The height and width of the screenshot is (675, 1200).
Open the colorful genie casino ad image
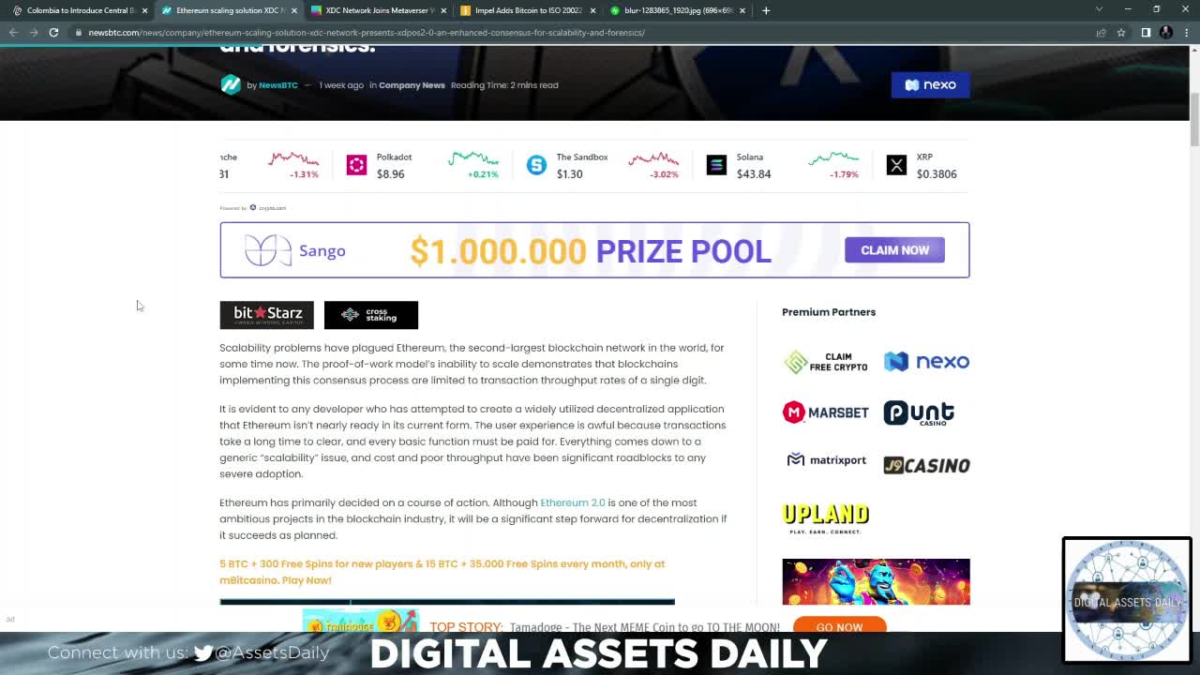pyautogui.click(x=877, y=581)
